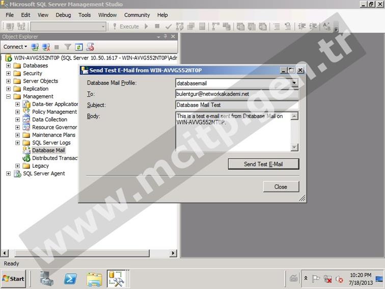Click the Body scrollbar up arrow
This screenshot has width=385, height=289.
tap(294, 116)
